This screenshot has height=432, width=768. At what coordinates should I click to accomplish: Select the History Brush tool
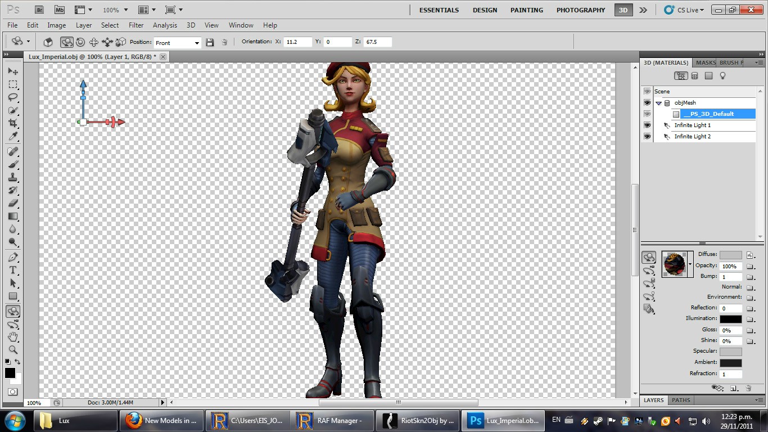click(x=13, y=190)
